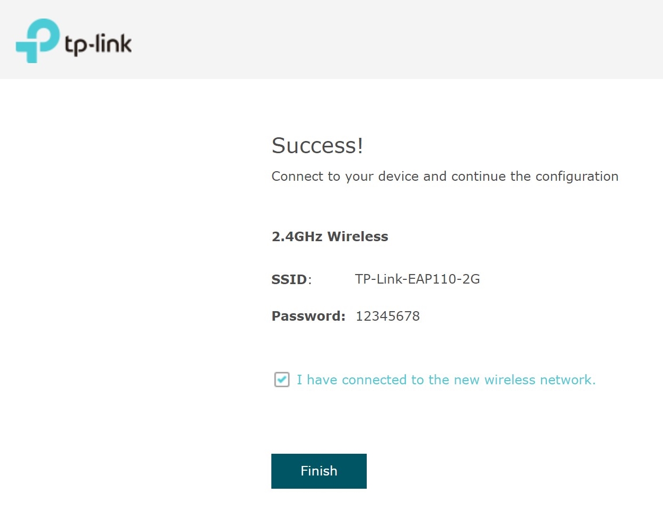
Task: Click "wireless network." at the label end
Action: (x=540, y=380)
